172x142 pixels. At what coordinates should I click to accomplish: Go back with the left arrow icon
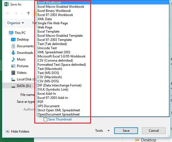click(x=7, y=13)
